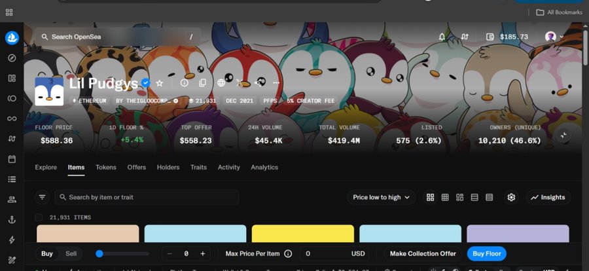Open the people Rewards icon in sidebar
The height and width of the screenshot is (271, 589).
coord(12,200)
